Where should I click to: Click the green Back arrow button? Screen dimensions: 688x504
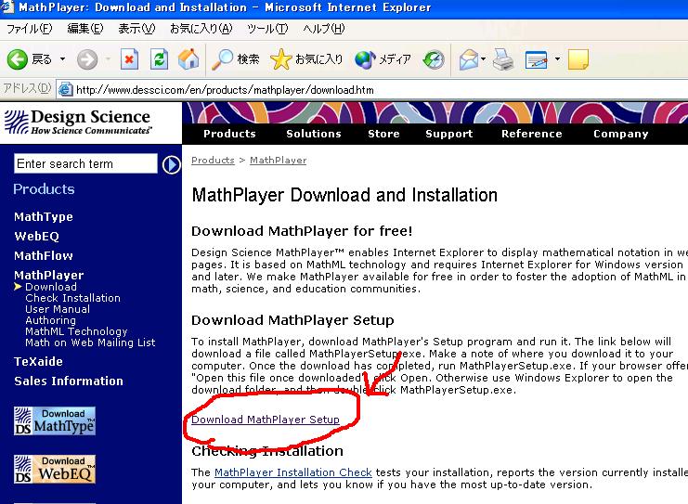[x=18, y=59]
